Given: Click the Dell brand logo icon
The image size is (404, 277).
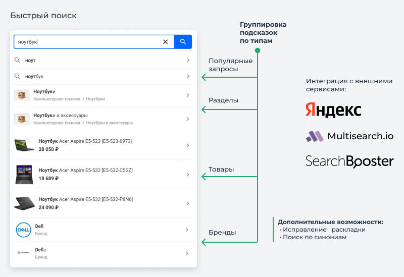Looking at the screenshot, I should click(23, 230).
